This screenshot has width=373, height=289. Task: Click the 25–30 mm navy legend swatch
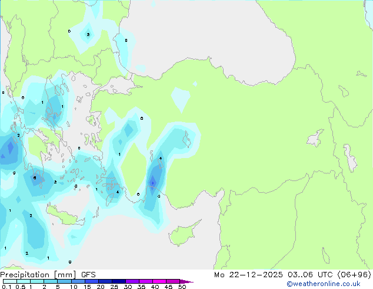[118, 281]
